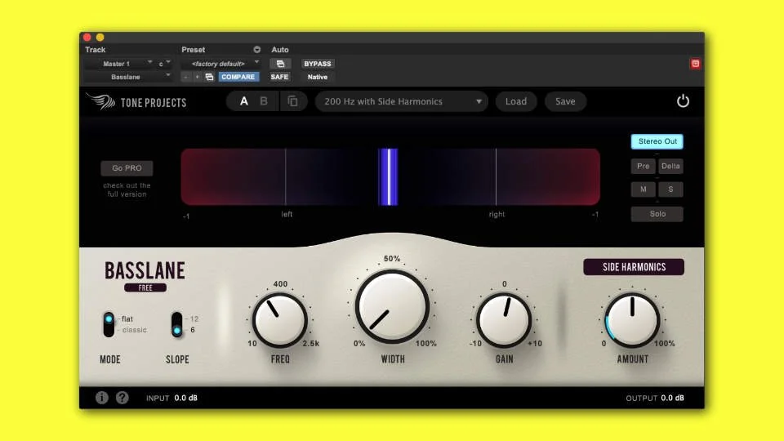The height and width of the screenshot is (441, 784).
Task: Toggle the Slope 12/6 switch
Action: coord(176,324)
